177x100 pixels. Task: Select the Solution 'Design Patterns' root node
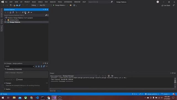point(20,18)
